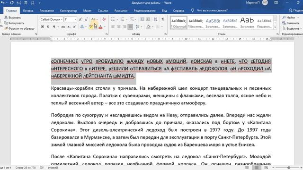Apply text highlight color marker

click(91, 27)
